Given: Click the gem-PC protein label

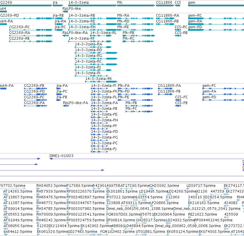Looking at the screenshot, I should point(209,86).
